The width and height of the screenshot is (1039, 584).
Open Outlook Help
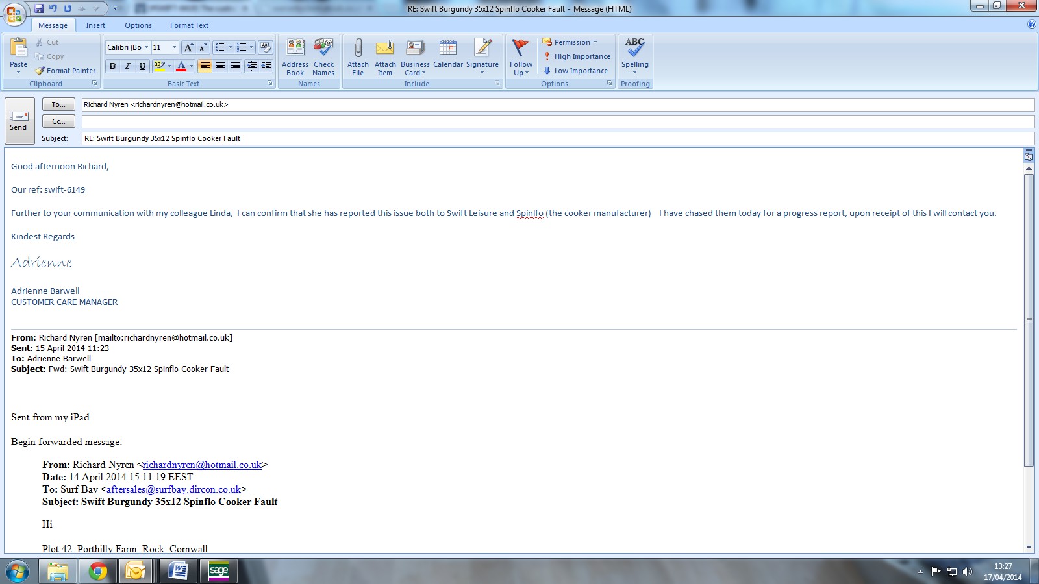[1032, 25]
